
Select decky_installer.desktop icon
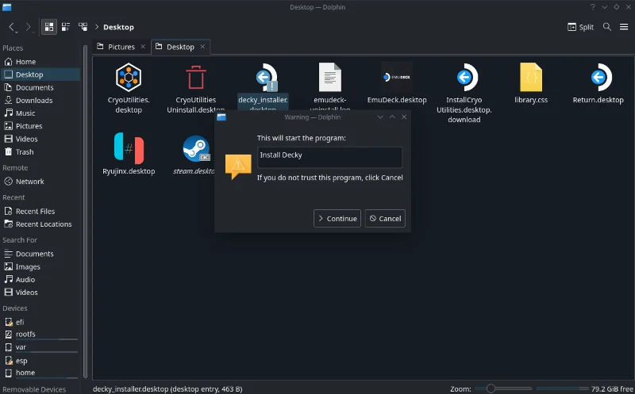(x=266, y=77)
